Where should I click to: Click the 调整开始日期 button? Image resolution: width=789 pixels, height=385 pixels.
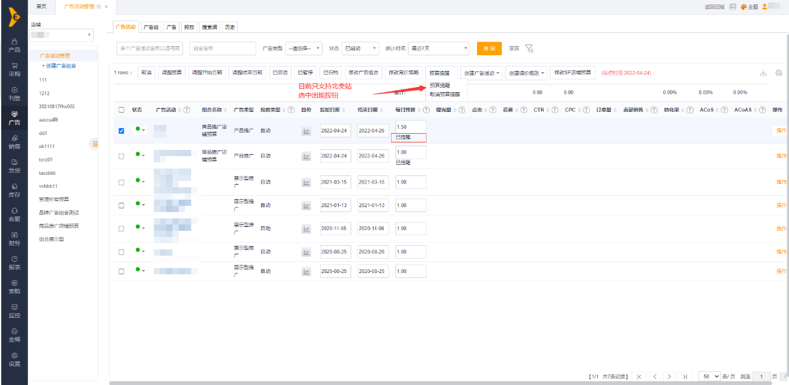(x=207, y=73)
